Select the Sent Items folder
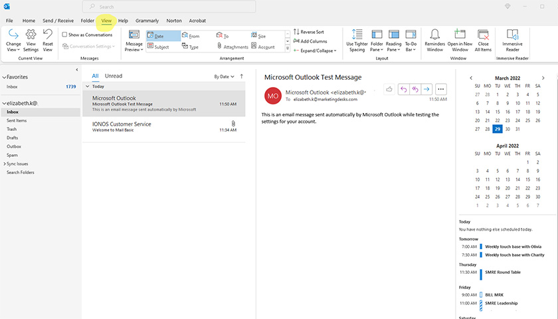The width and height of the screenshot is (558, 319). click(17, 120)
